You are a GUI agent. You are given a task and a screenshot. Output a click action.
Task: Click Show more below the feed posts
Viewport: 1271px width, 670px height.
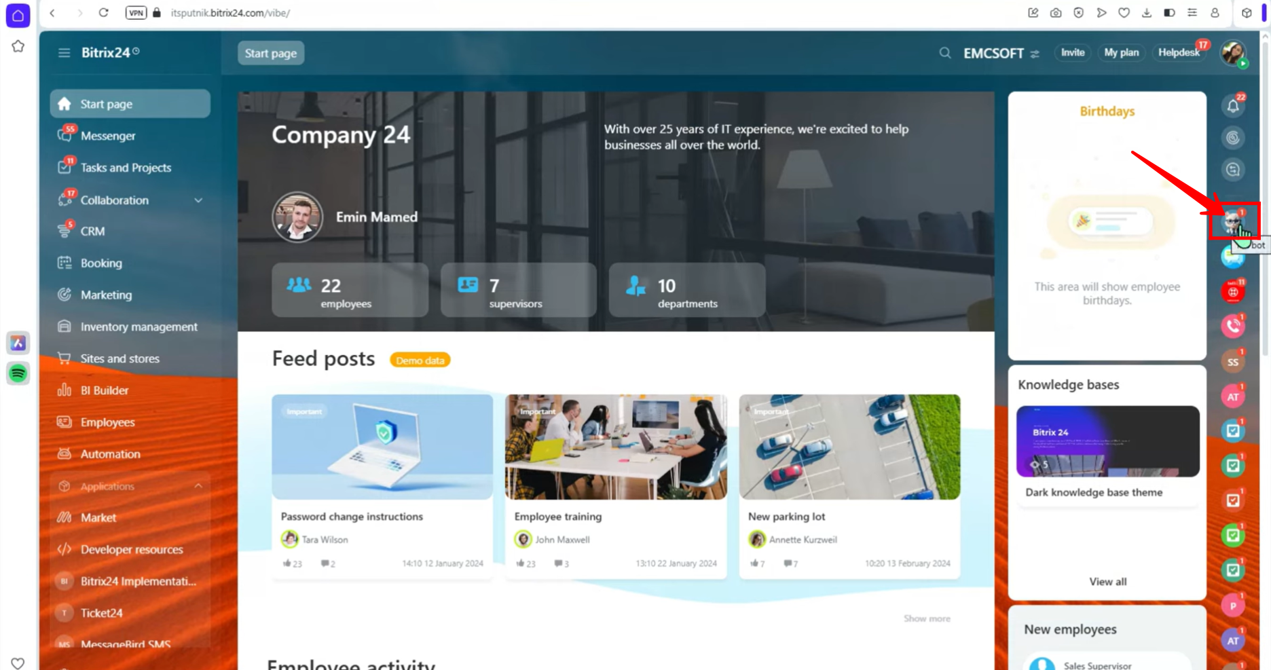[927, 618]
